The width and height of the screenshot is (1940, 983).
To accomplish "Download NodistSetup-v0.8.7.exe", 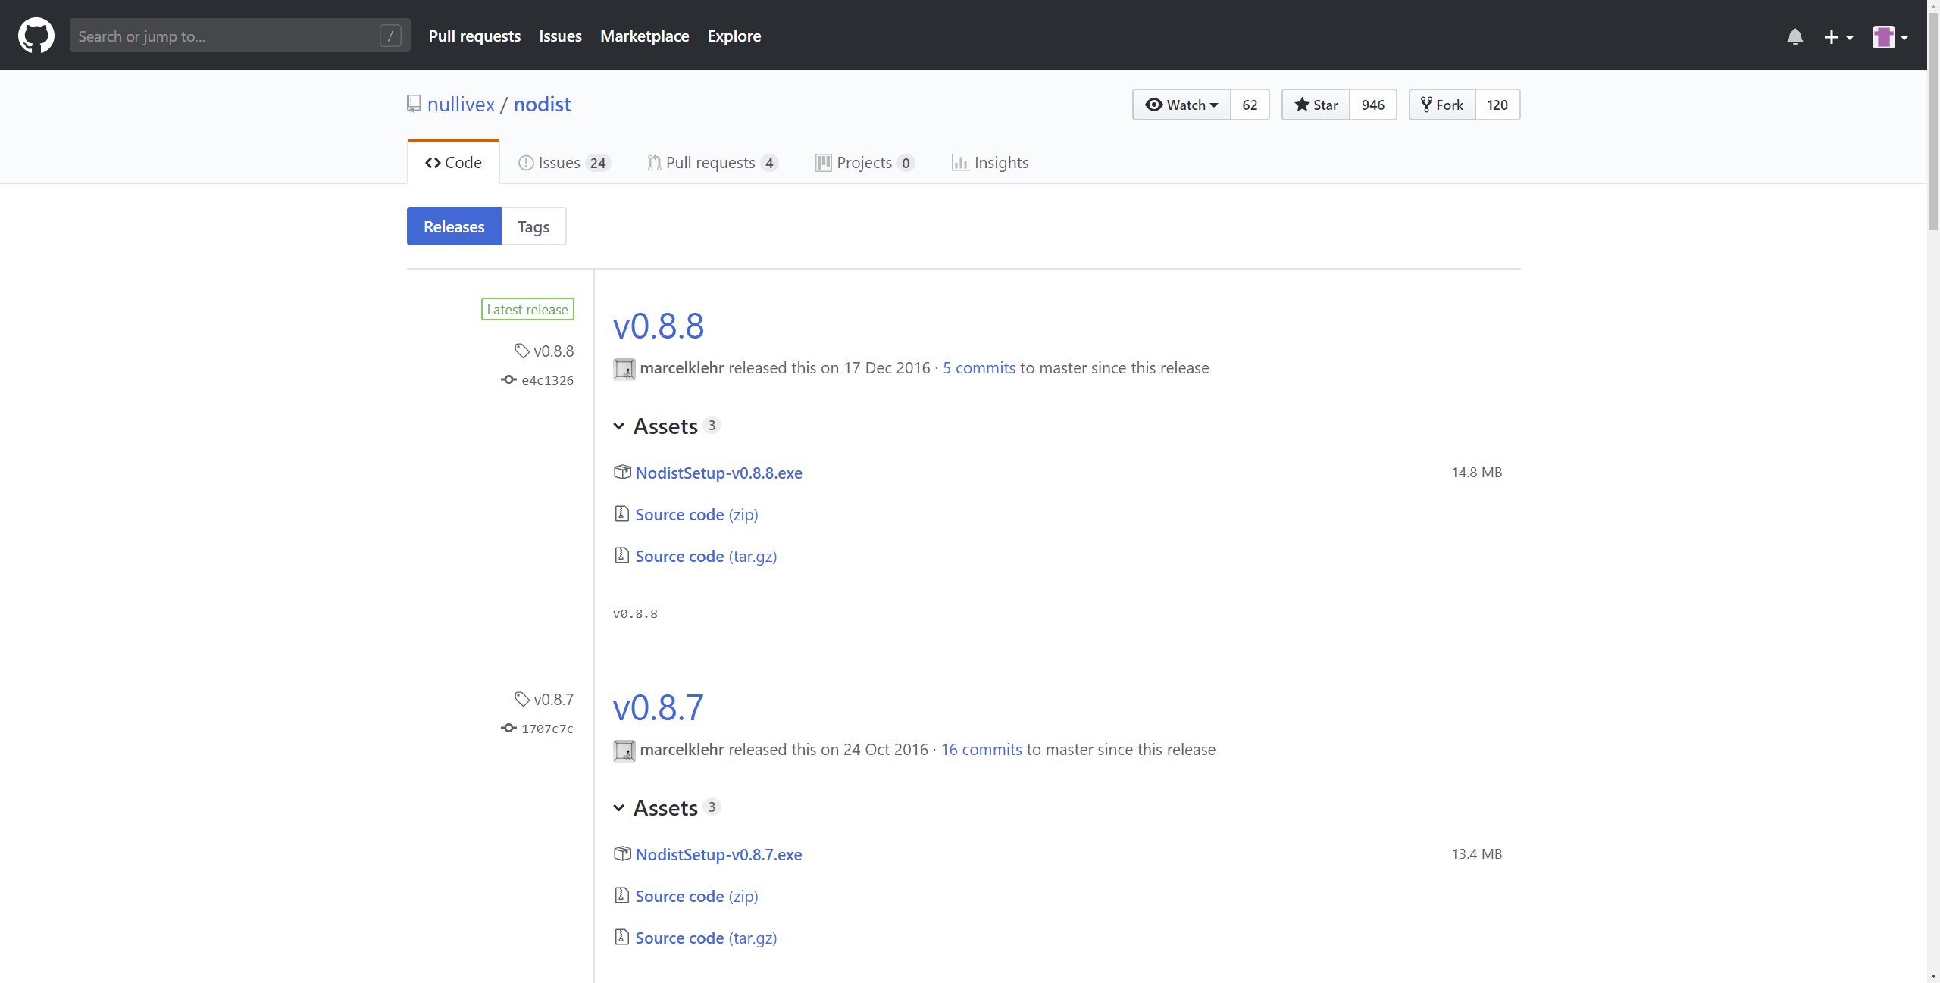I will point(718,854).
